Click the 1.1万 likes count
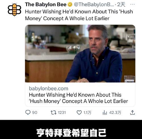The image size is (142, 139). 87,113
